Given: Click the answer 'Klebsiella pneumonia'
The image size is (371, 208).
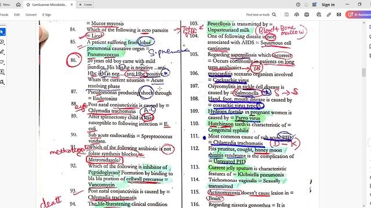Looking at the screenshot, I should tap(261, 174).
